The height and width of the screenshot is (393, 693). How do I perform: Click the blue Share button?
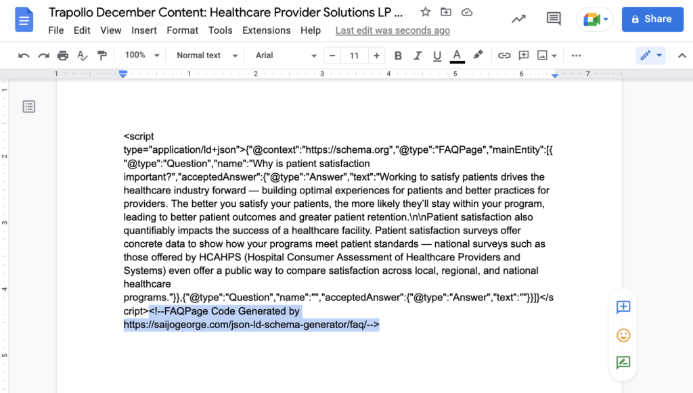(652, 19)
